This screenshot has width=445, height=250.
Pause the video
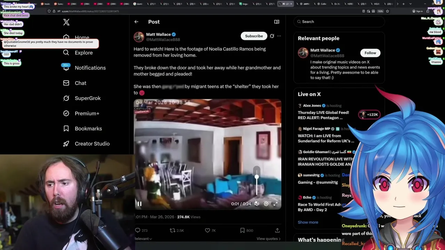[139, 204]
